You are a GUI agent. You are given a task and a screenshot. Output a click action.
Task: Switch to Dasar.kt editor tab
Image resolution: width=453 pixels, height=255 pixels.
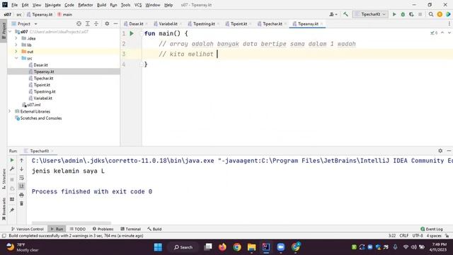click(136, 23)
